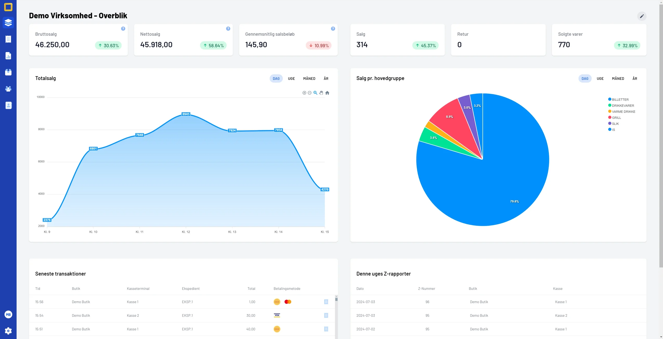Select UGE tab in Totalsalg

click(291, 79)
